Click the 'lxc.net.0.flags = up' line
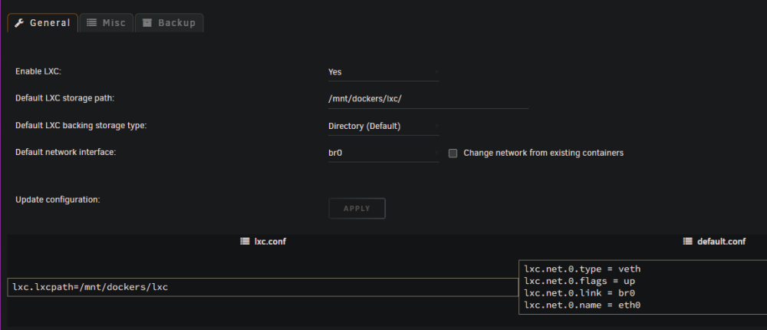 pyautogui.click(x=579, y=281)
